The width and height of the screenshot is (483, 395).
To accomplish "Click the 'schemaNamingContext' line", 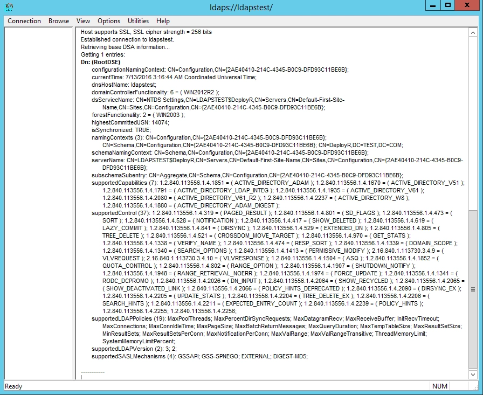I will 230,153.
